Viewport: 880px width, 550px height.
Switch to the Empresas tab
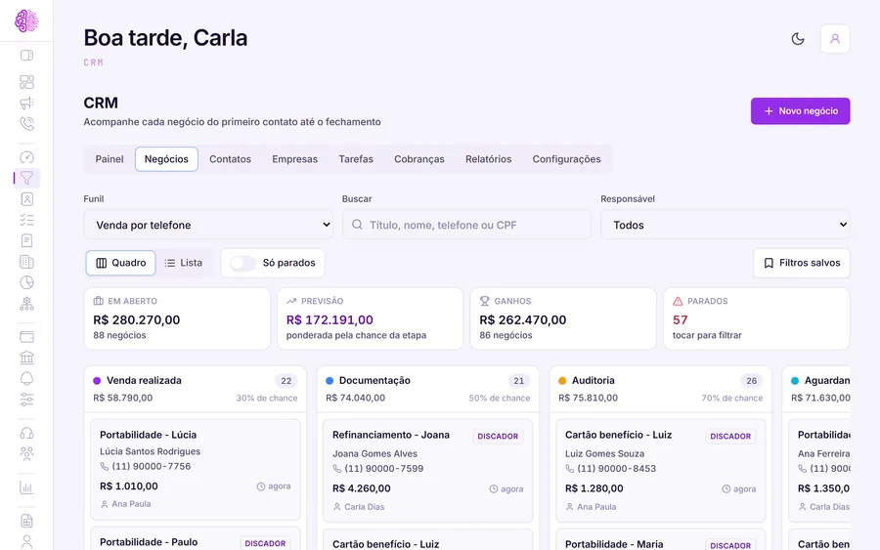tap(294, 159)
